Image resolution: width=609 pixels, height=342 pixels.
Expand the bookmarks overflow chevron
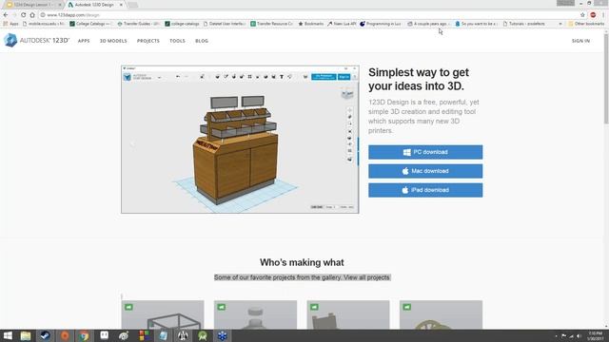(x=560, y=24)
